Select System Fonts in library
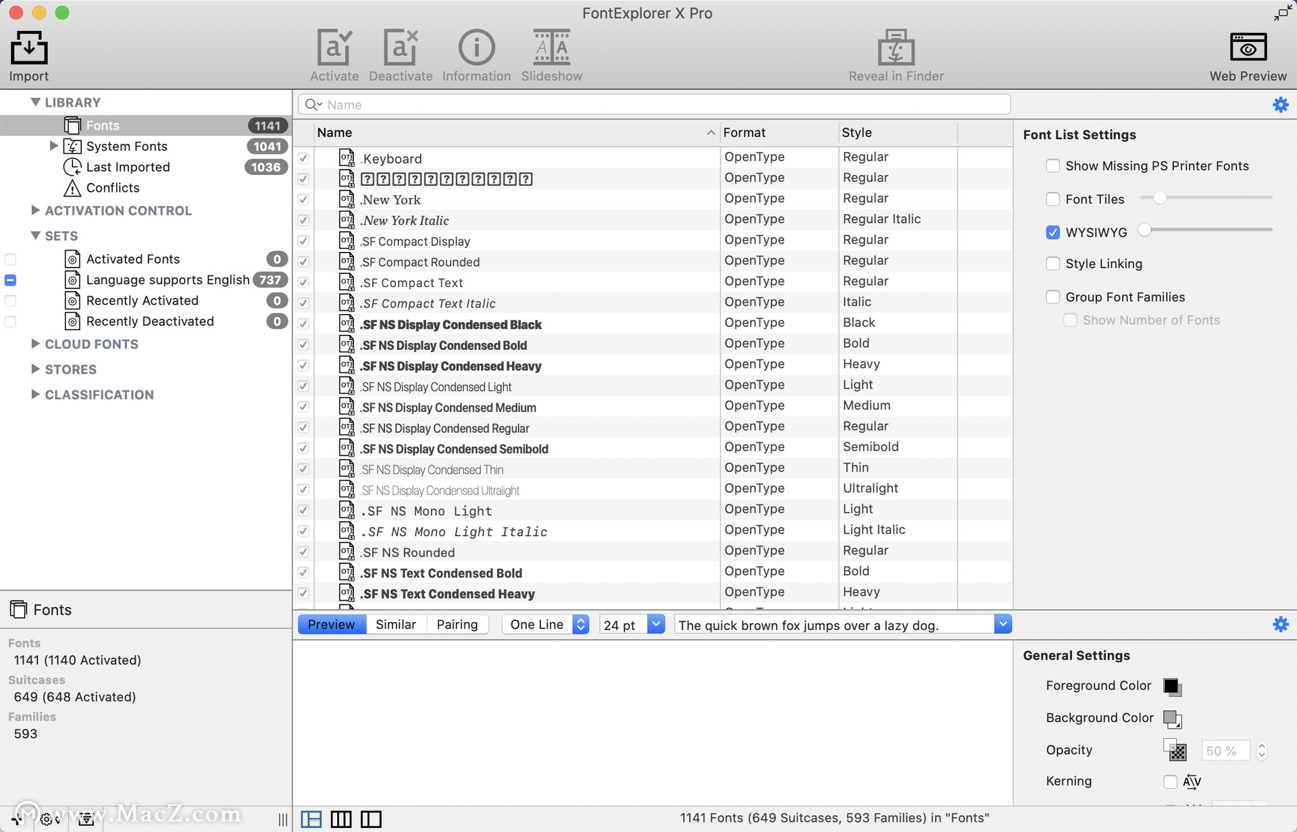 click(145, 147)
